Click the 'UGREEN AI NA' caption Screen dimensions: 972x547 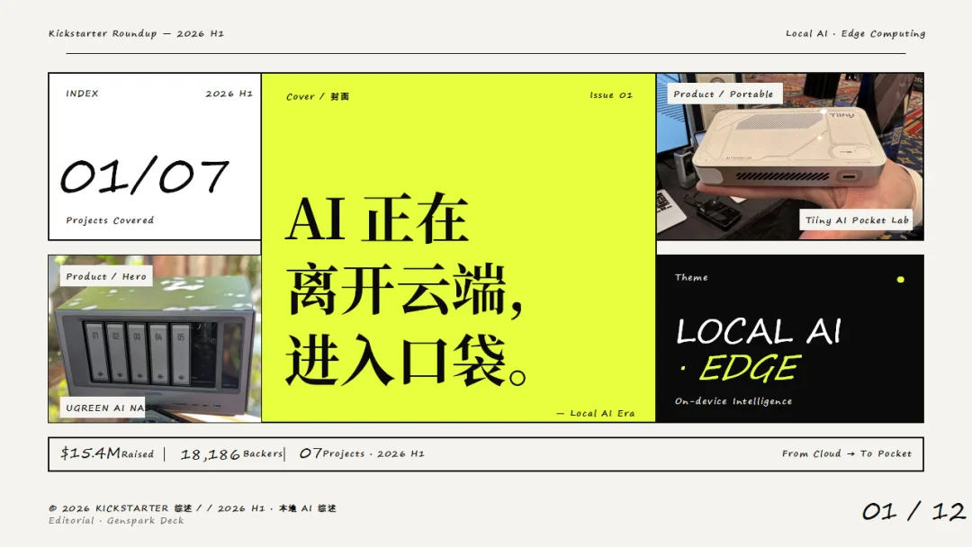(x=103, y=408)
